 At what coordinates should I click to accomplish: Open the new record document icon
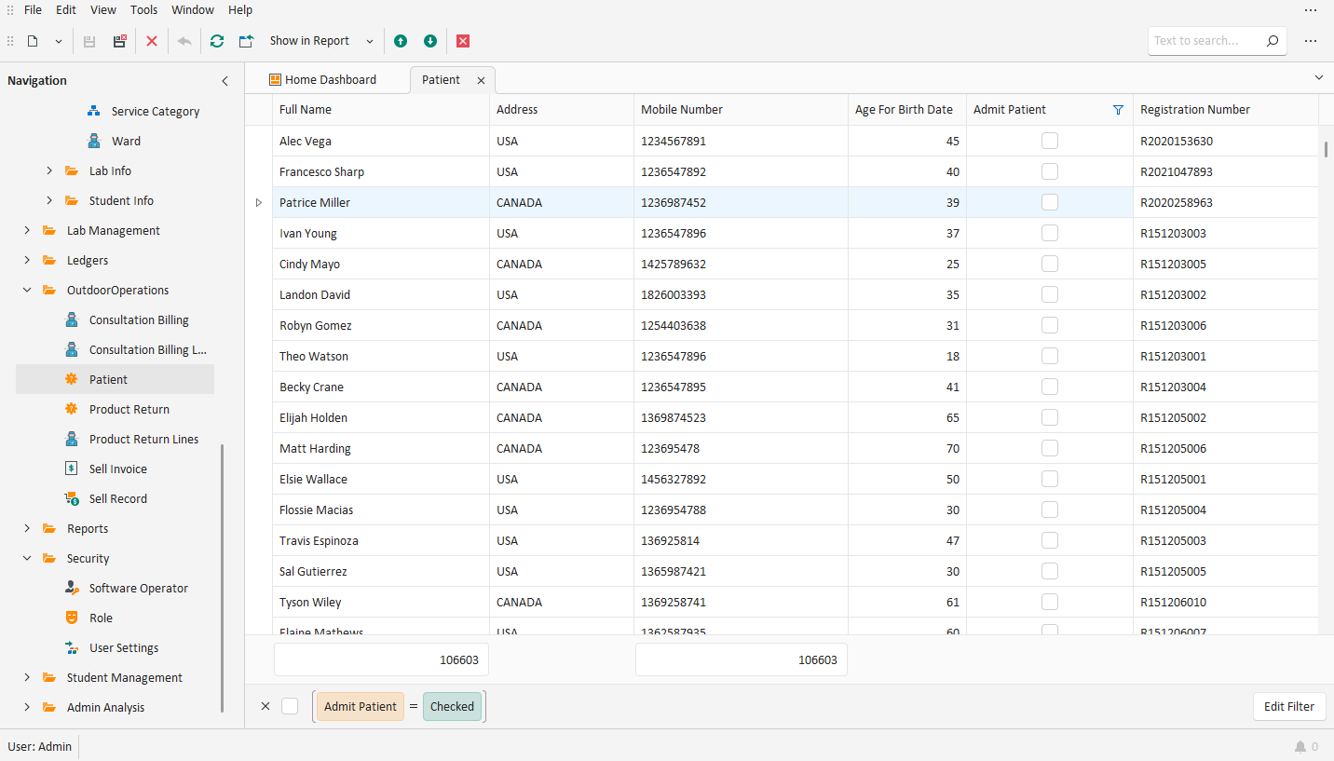tap(33, 41)
